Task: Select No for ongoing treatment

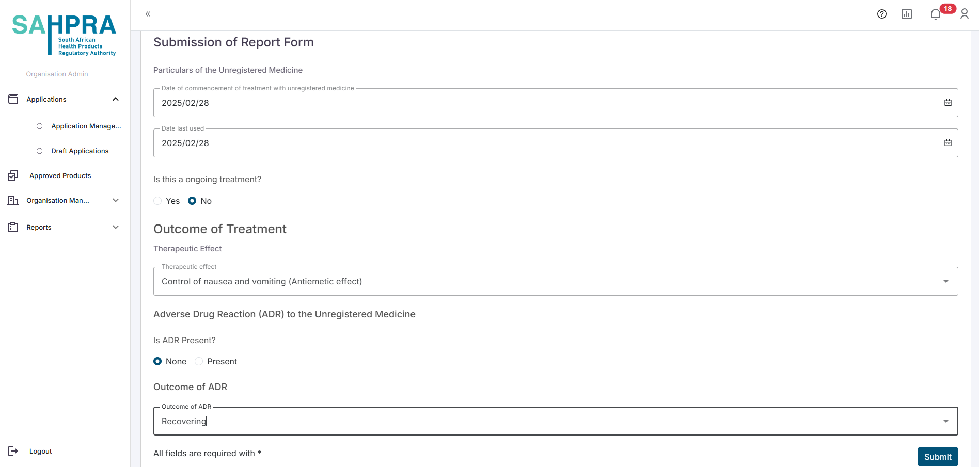Action: [x=192, y=201]
